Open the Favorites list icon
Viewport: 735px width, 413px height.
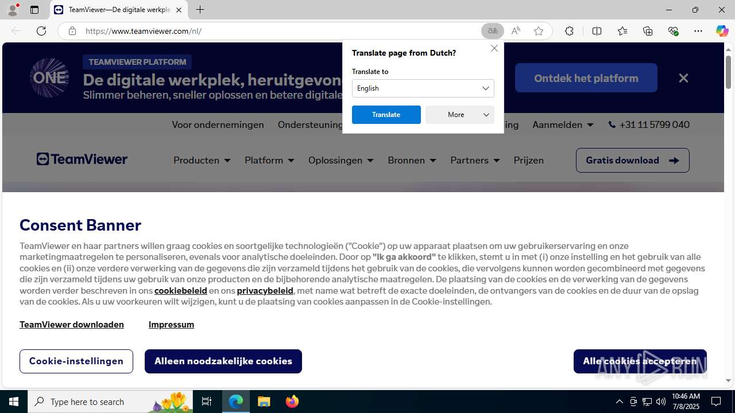[x=622, y=31]
